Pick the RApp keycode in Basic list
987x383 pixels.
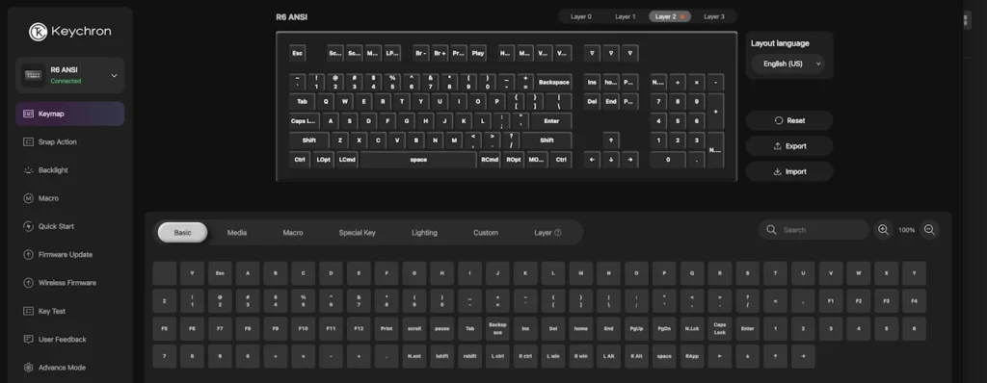pyautogui.click(x=692, y=357)
